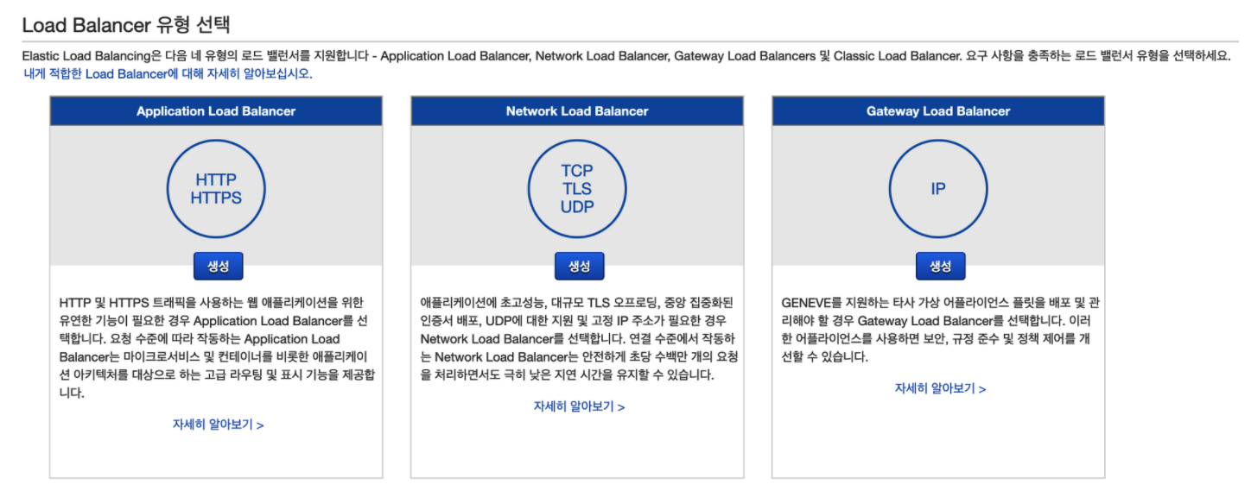The height and width of the screenshot is (497, 1251).
Task: Click the HTTP HTTPS circle icon
Action: (216, 189)
